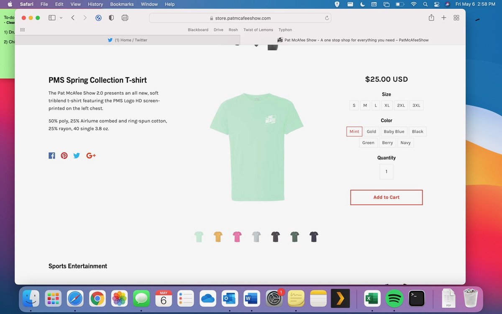Click the print icon in Safari toolbar
This screenshot has height=314, width=502.
(x=125, y=18)
